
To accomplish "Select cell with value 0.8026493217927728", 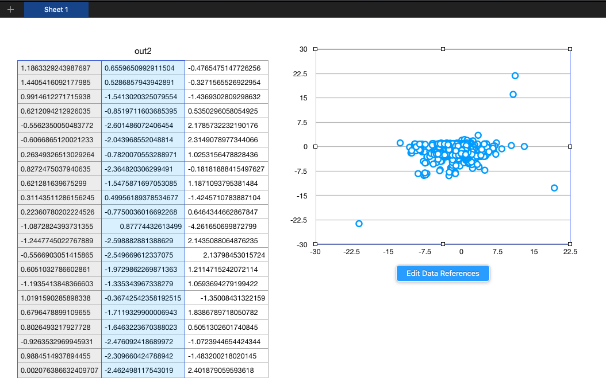I will pyautogui.click(x=60, y=327).
